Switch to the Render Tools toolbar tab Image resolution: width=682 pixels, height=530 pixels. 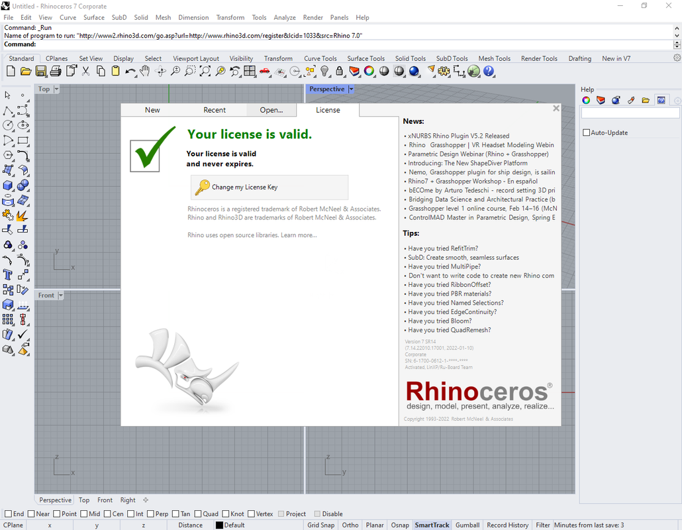(x=539, y=58)
